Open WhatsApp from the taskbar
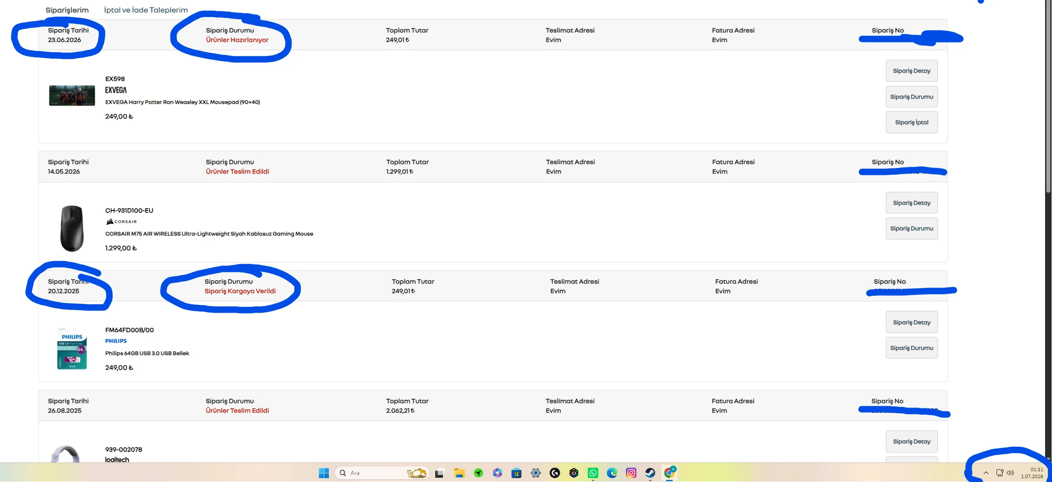Image resolution: width=1052 pixels, height=482 pixels. click(x=593, y=473)
